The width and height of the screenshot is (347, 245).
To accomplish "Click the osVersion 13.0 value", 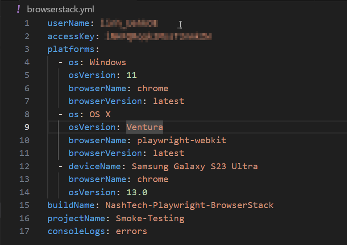I will [137, 192].
